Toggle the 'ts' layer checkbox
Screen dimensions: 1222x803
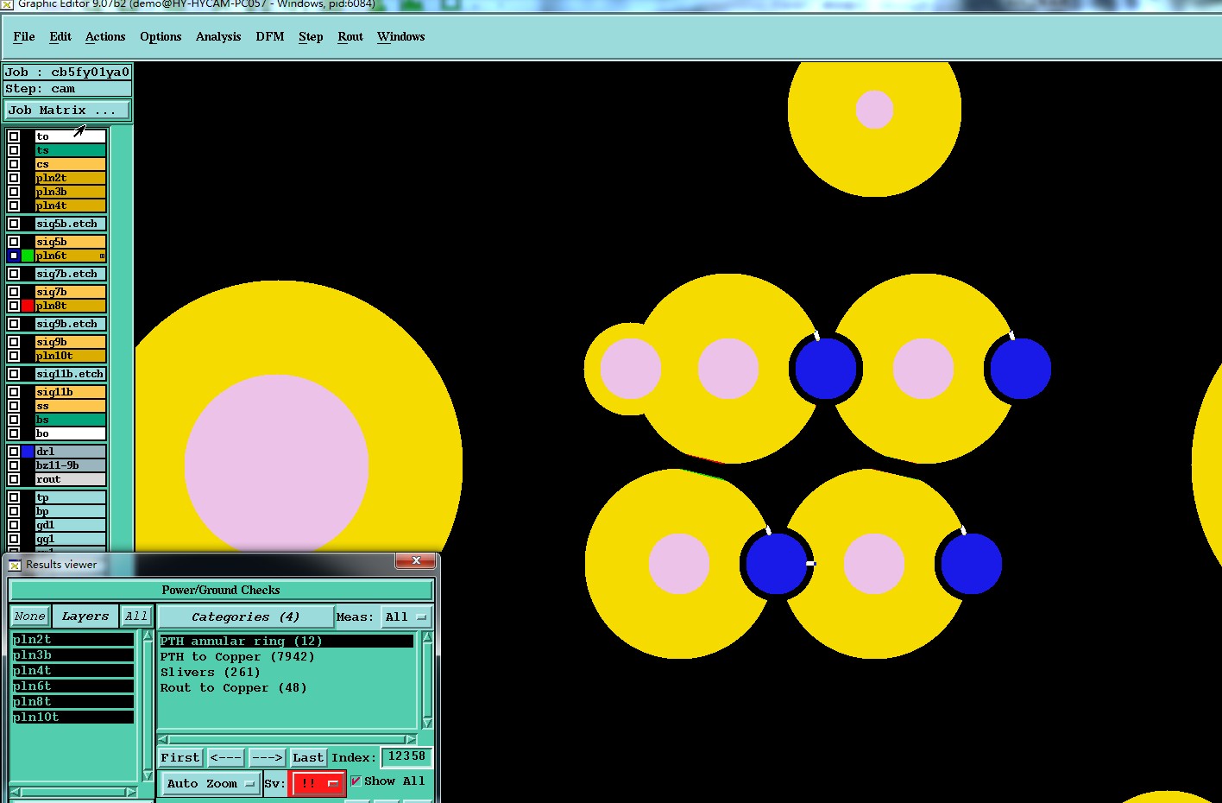(14, 150)
